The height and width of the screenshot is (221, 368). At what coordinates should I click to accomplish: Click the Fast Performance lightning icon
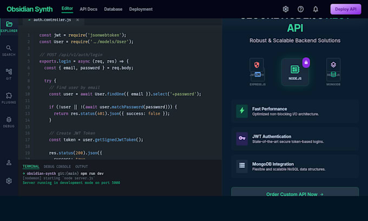tap(242, 111)
